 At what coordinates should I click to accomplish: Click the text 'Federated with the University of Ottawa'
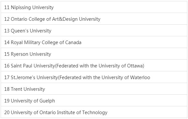click(x=99, y=66)
